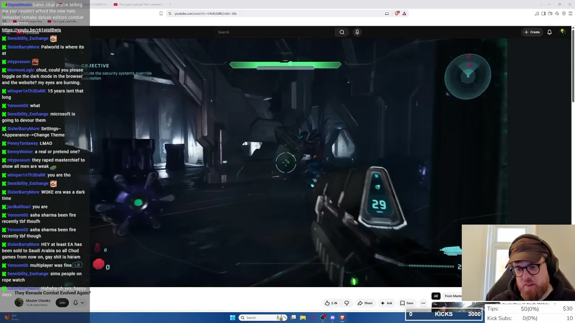575x323 pixels.
Task: Click the Ask button under the video
Action: 386,303
